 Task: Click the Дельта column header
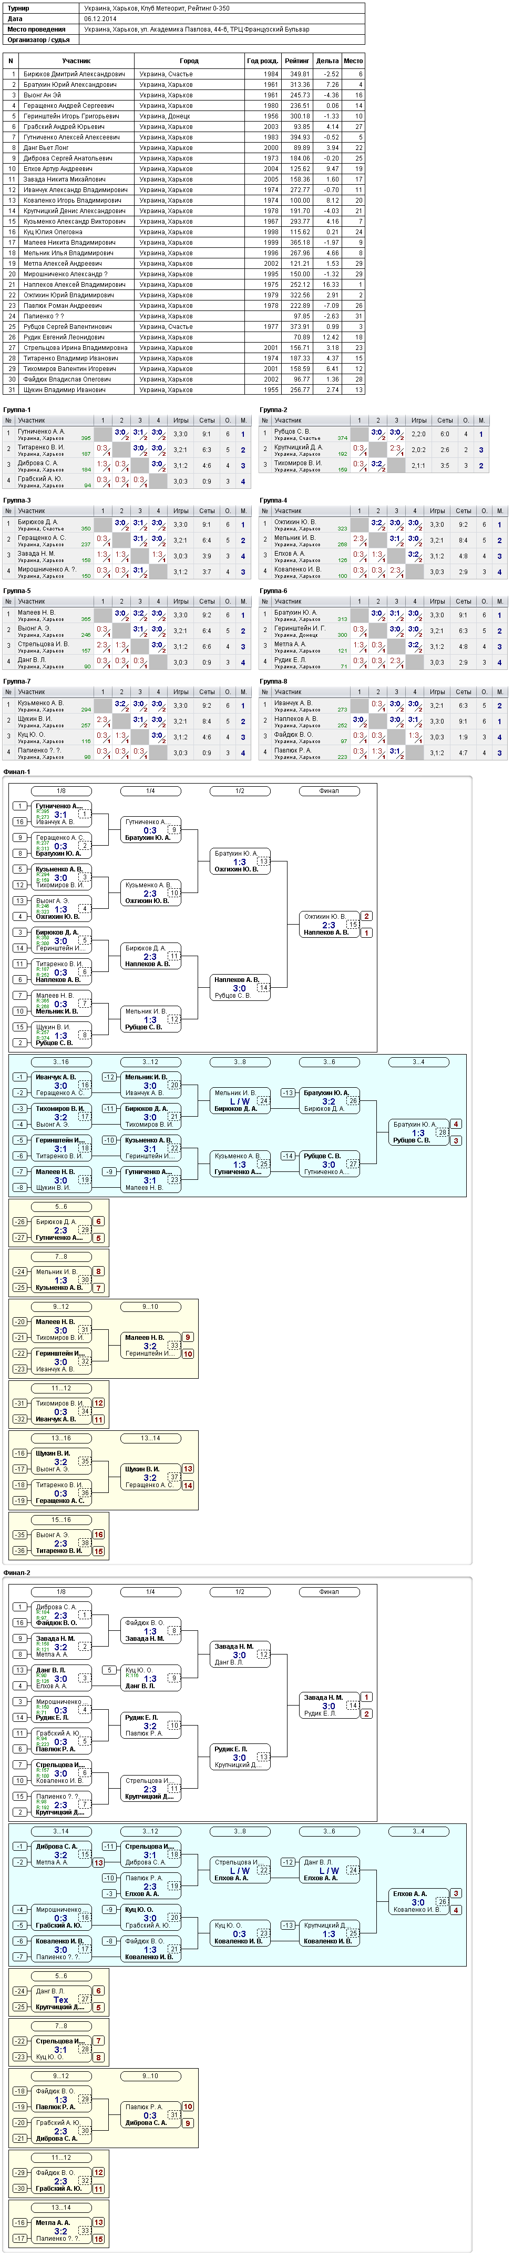coord(327,61)
